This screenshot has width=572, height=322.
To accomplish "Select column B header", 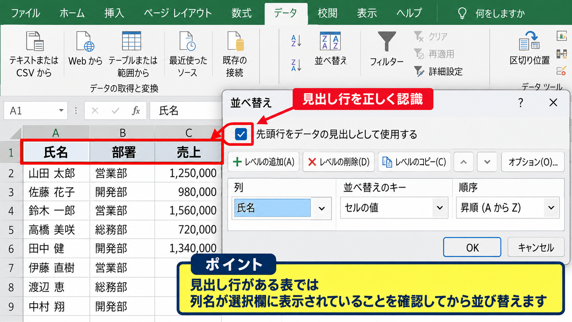I will 122,133.
